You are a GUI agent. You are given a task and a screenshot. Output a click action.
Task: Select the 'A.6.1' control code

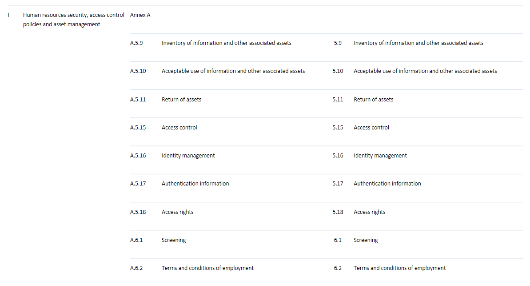(x=136, y=240)
